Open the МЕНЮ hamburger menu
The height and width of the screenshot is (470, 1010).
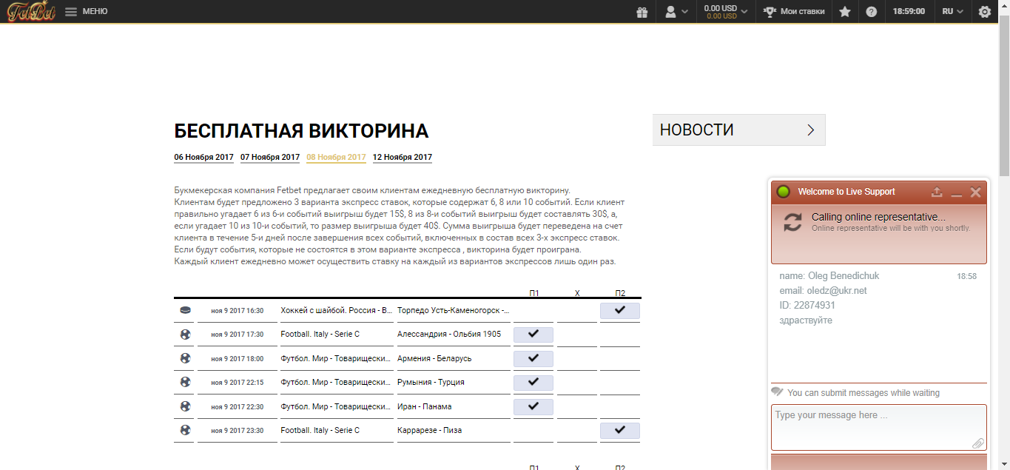pyautogui.click(x=70, y=12)
